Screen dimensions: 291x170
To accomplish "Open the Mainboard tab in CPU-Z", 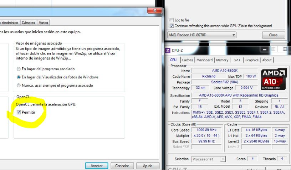I will pos(204,60).
